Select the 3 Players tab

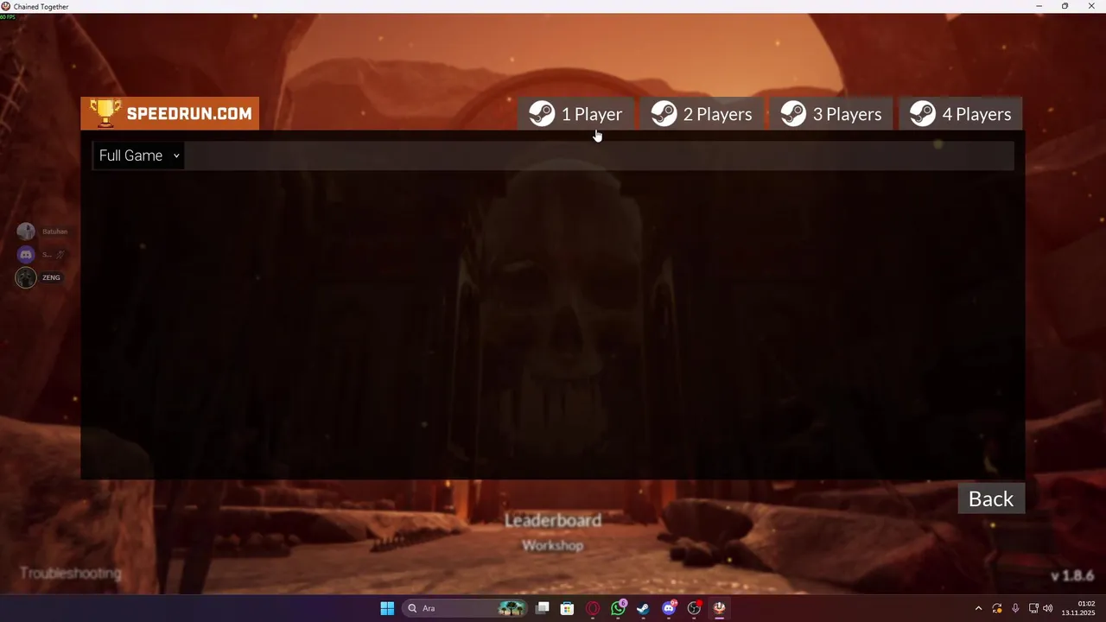(831, 114)
